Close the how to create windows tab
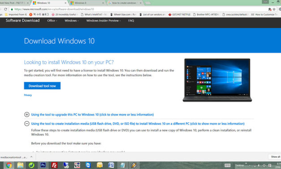Viewport: 281px width, 169px height. click(x=141, y=3)
